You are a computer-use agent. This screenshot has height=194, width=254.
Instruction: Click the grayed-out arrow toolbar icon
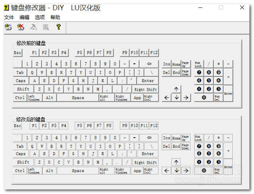(33, 27)
